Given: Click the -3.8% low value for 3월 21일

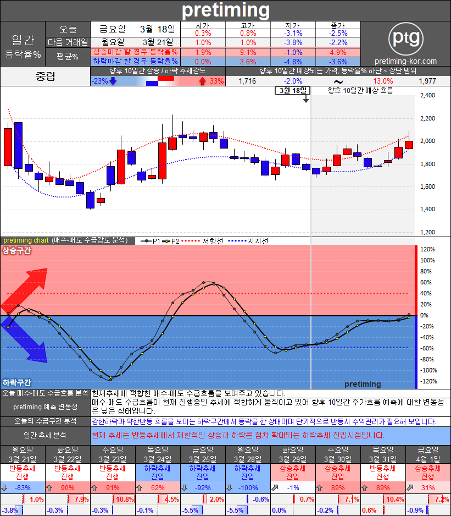Looking at the screenshot, I should [x=10, y=510].
